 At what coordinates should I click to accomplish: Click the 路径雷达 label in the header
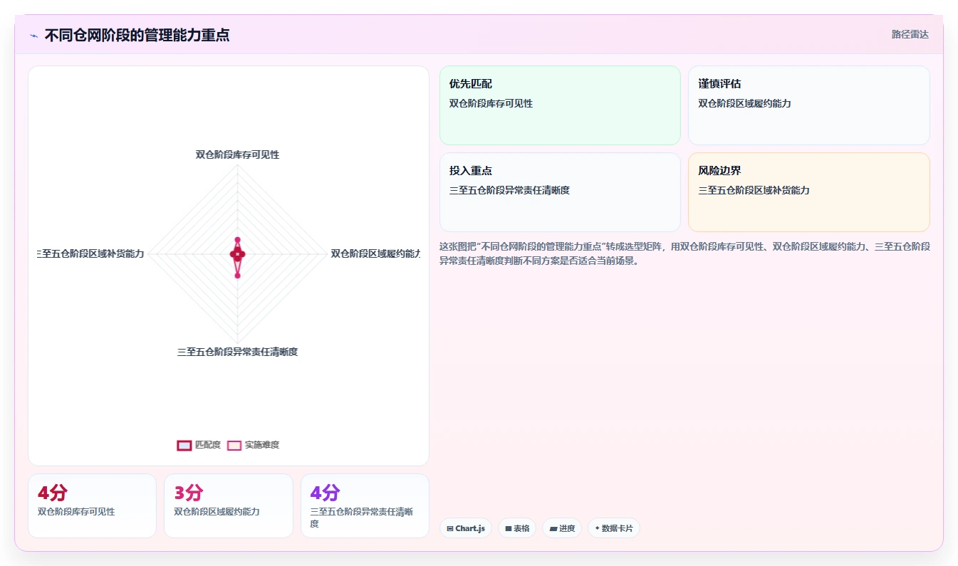pyautogui.click(x=910, y=34)
